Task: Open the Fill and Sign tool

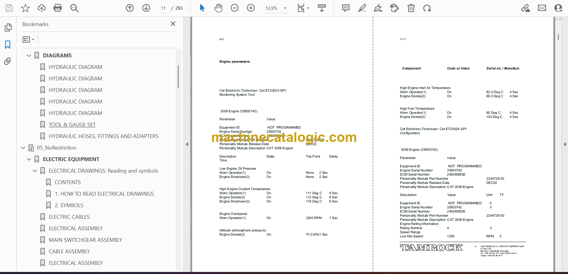Action: coord(378,8)
